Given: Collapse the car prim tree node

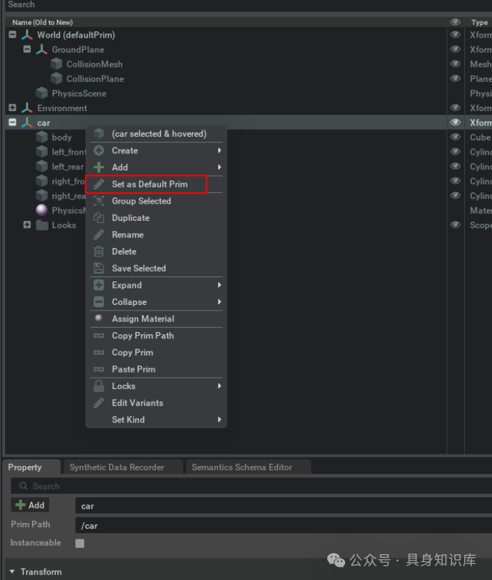Looking at the screenshot, I should [x=12, y=123].
